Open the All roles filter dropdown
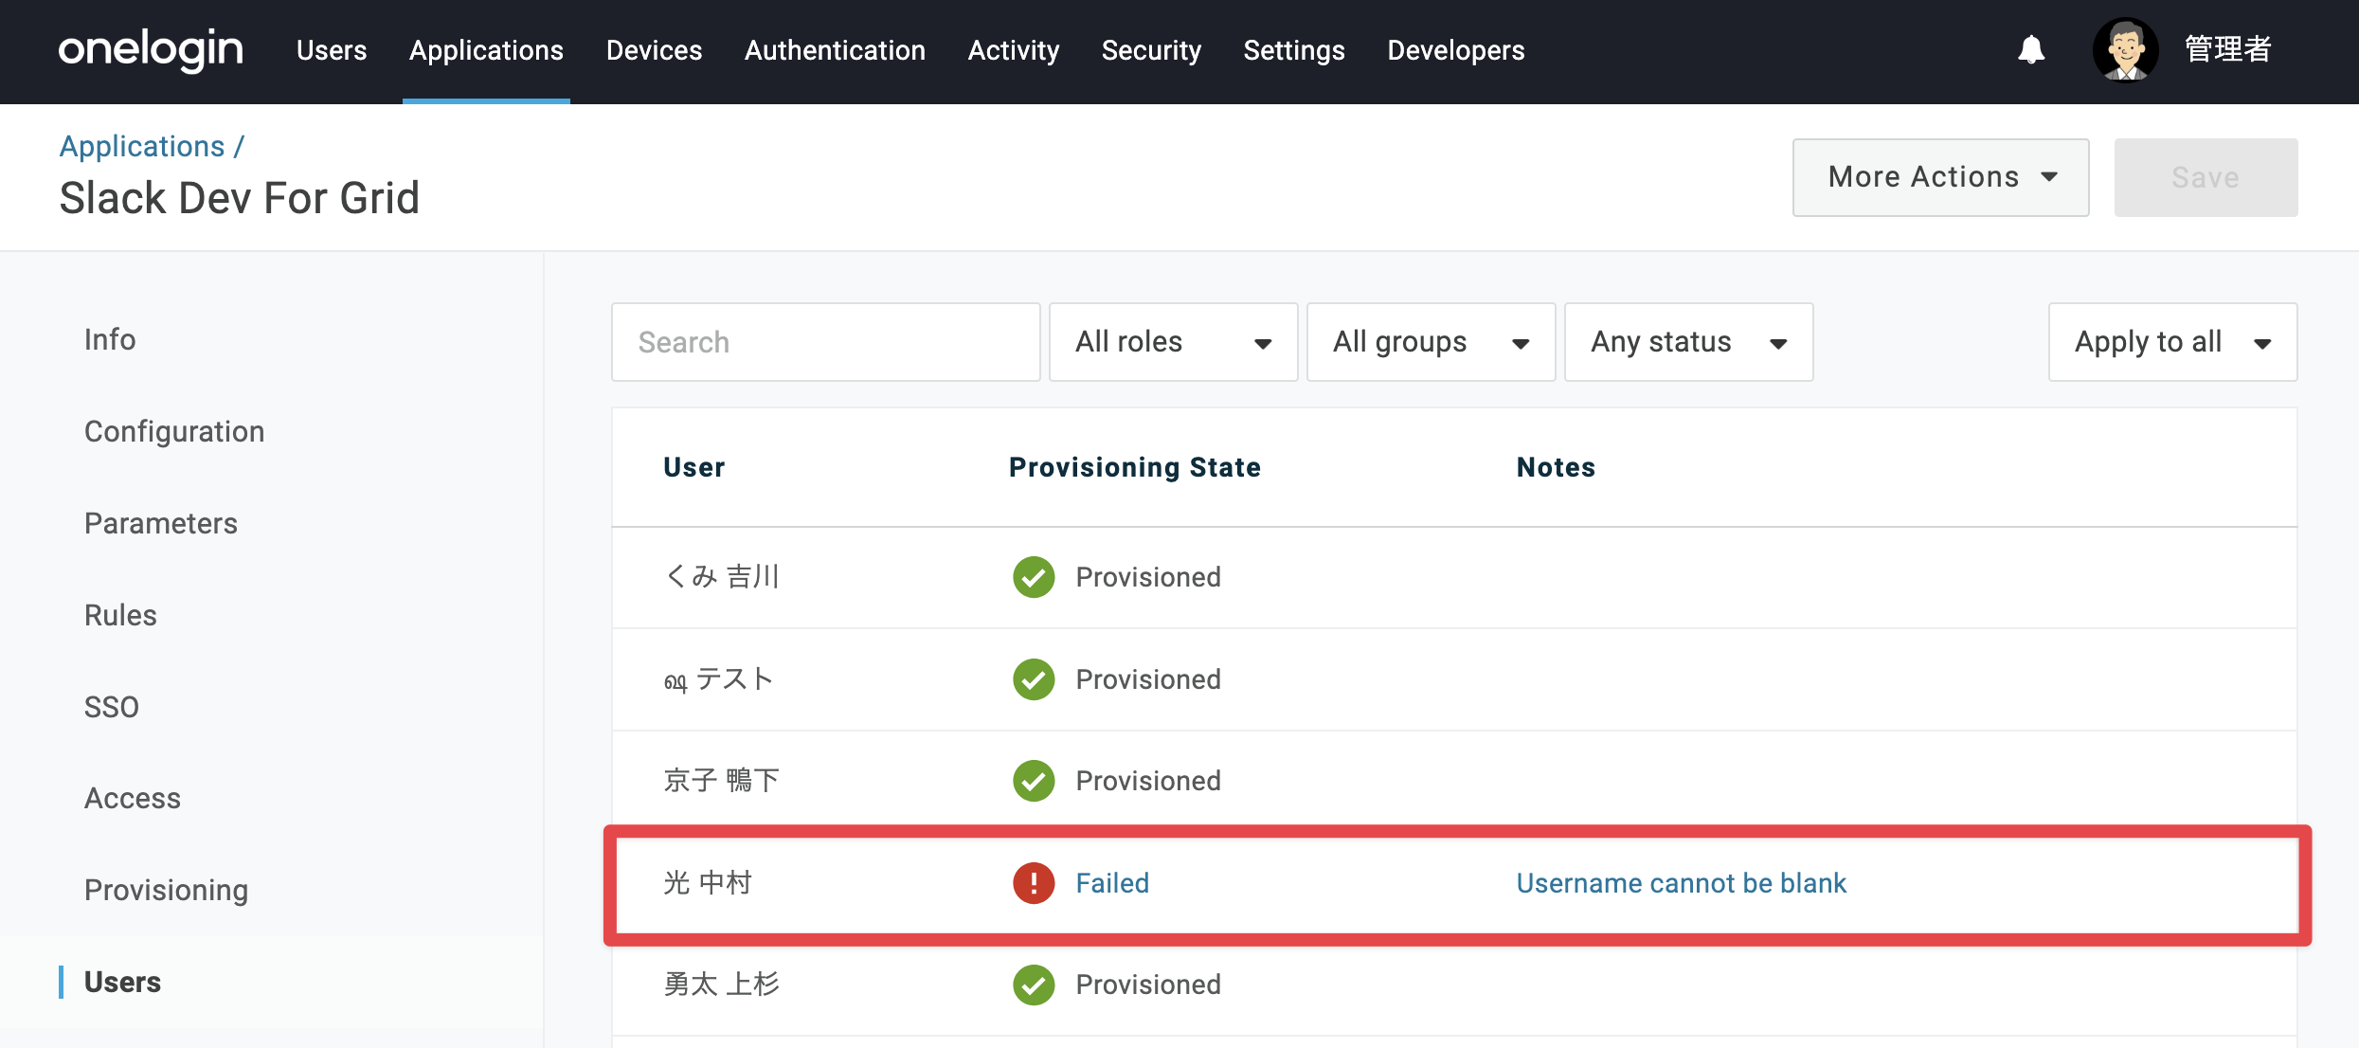This screenshot has height=1048, width=2359. pos(1173,342)
